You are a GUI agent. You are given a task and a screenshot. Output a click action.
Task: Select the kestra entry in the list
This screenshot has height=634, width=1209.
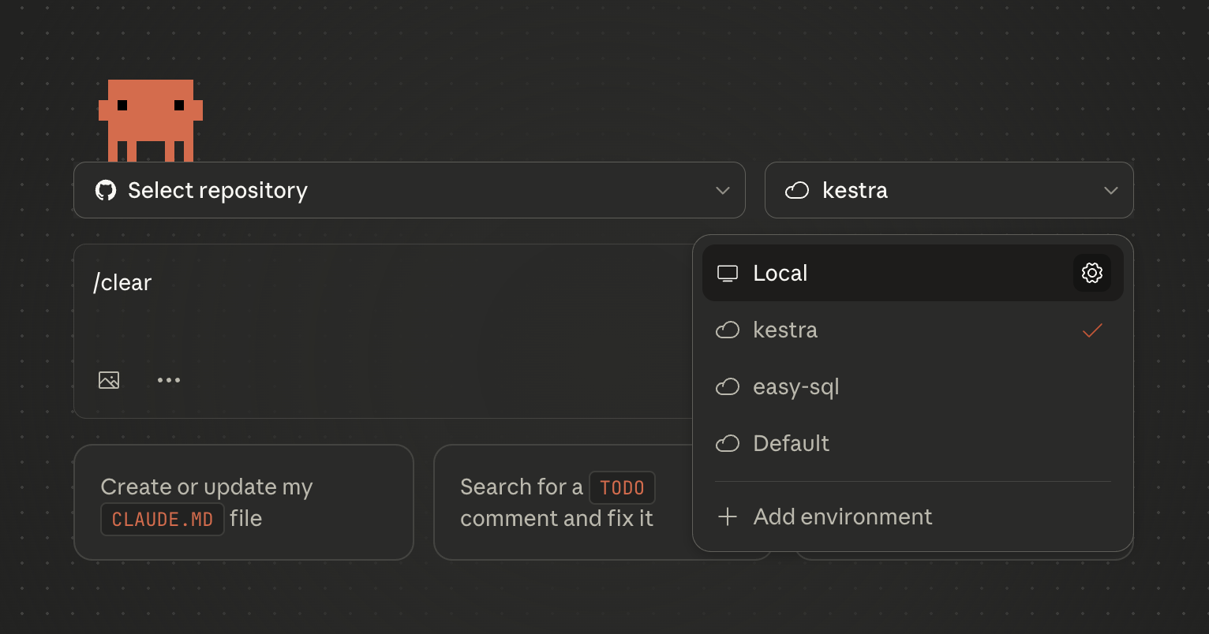click(785, 330)
